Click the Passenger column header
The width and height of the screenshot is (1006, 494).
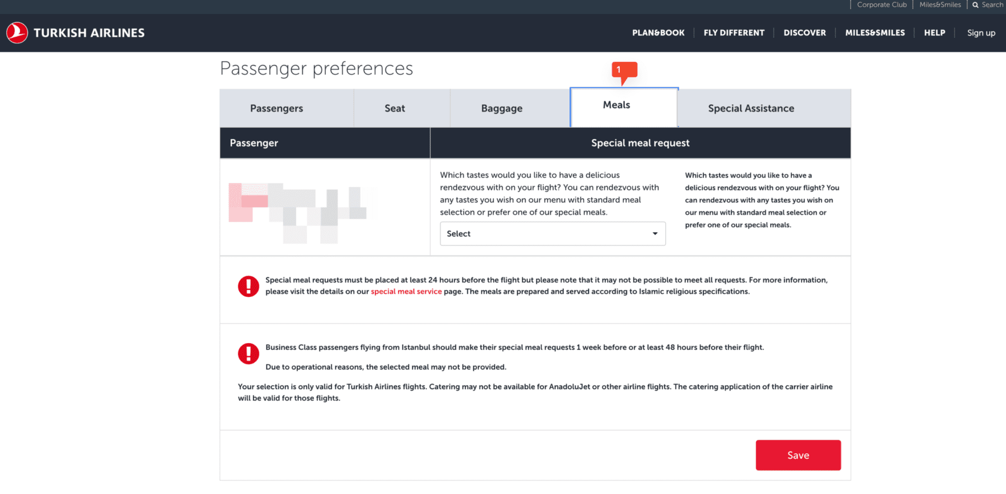point(325,143)
